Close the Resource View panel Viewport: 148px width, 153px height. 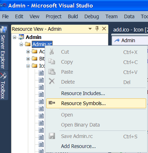[104, 29]
